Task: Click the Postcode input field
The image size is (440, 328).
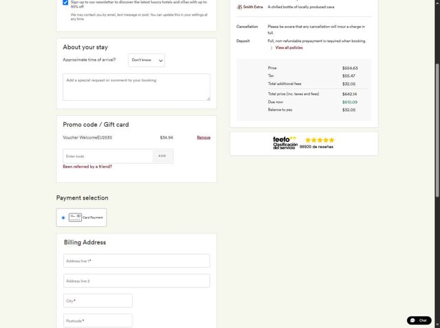Action: click(x=98, y=320)
